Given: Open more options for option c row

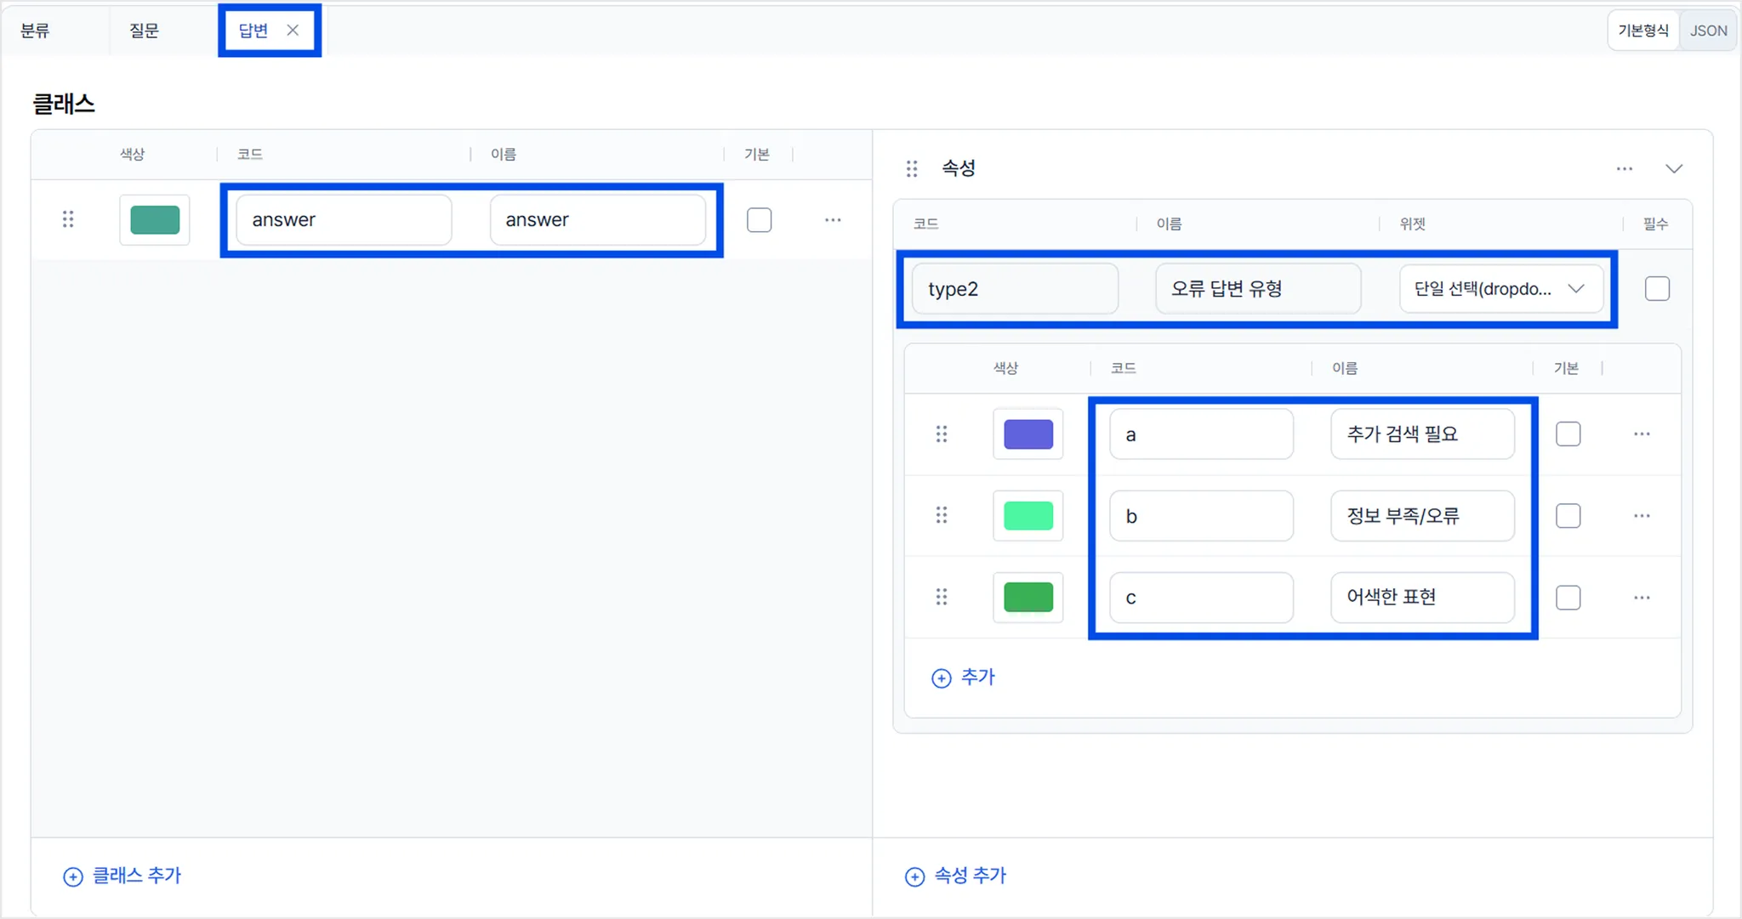Looking at the screenshot, I should (x=1642, y=598).
